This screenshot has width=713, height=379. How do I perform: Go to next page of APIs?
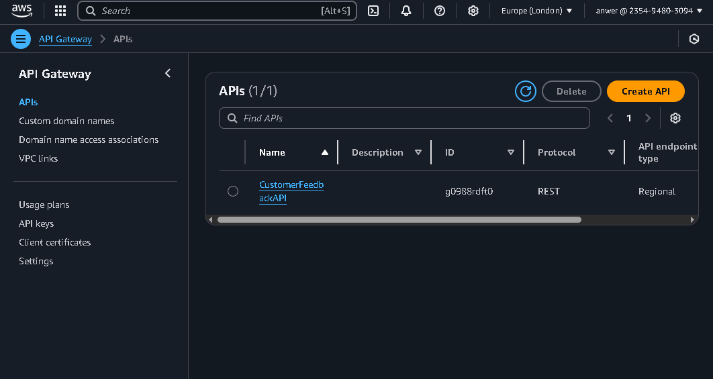coord(647,118)
